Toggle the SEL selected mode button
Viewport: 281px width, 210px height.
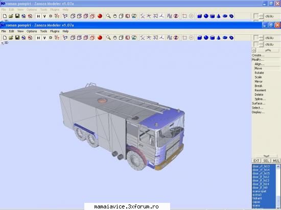coord(266,161)
